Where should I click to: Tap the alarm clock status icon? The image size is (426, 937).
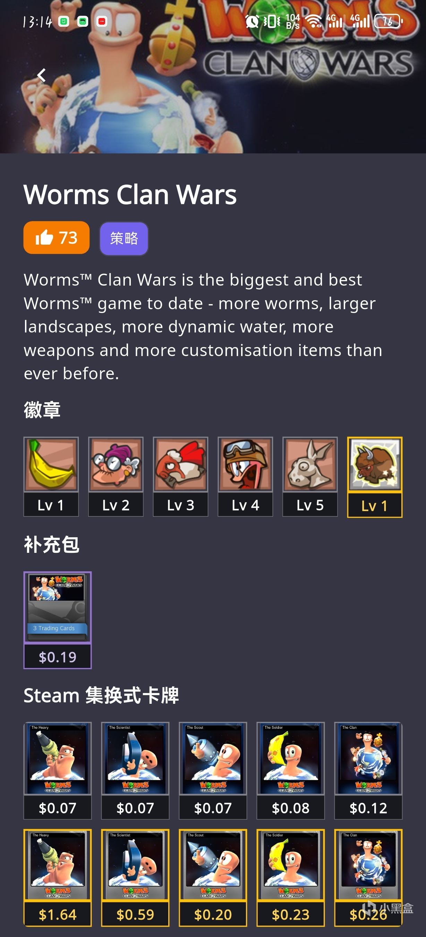tap(252, 22)
